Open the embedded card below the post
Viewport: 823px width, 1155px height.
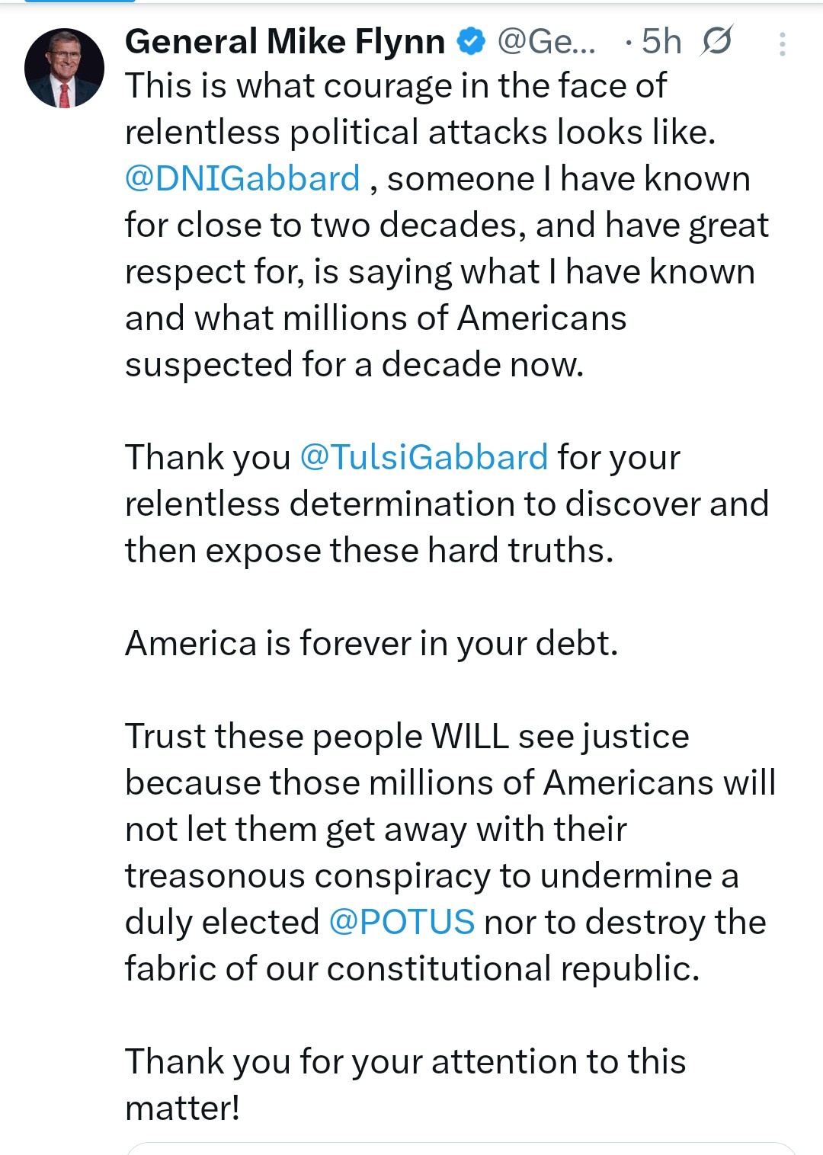(460, 1148)
